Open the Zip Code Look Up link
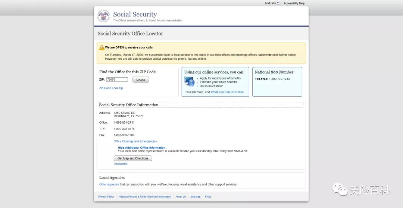This screenshot has width=403, height=208. click(x=111, y=88)
